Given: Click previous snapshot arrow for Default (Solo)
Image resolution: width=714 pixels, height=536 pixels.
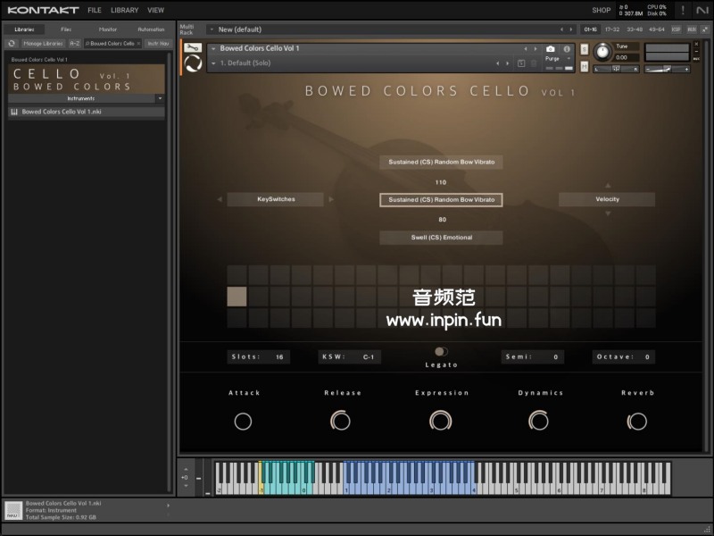Looking at the screenshot, I should click(x=497, y=63).
